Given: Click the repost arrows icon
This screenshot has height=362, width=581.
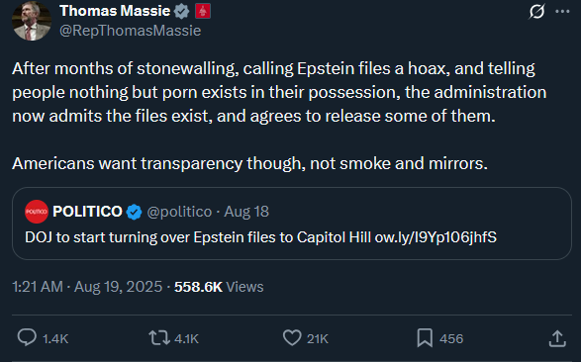Looking at the screenshot, I should click(159, 338).
